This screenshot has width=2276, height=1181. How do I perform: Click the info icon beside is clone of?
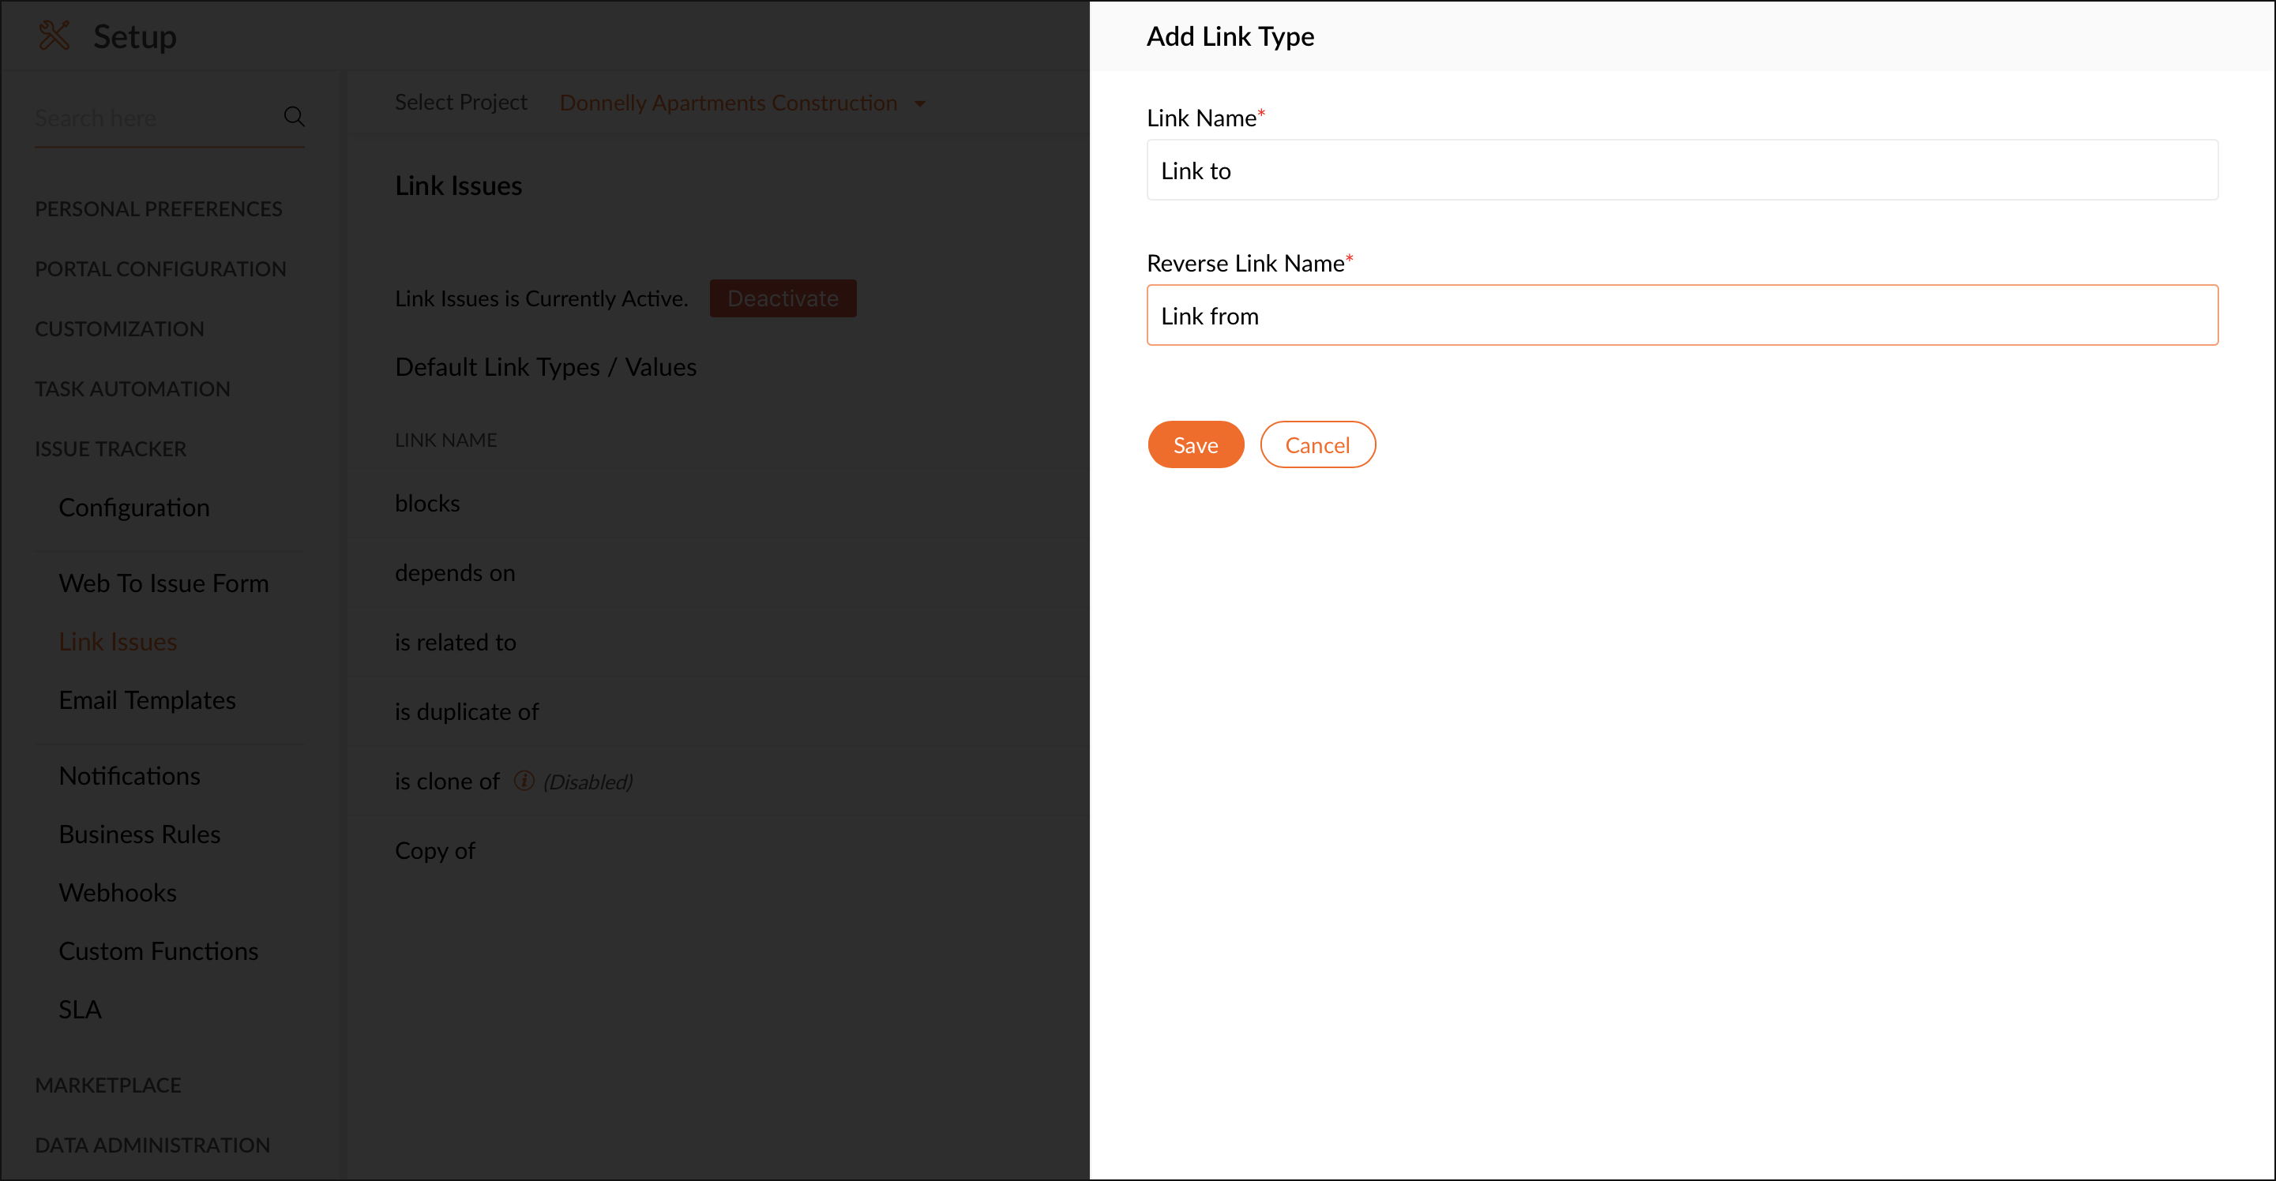click(x=524, y=780)
